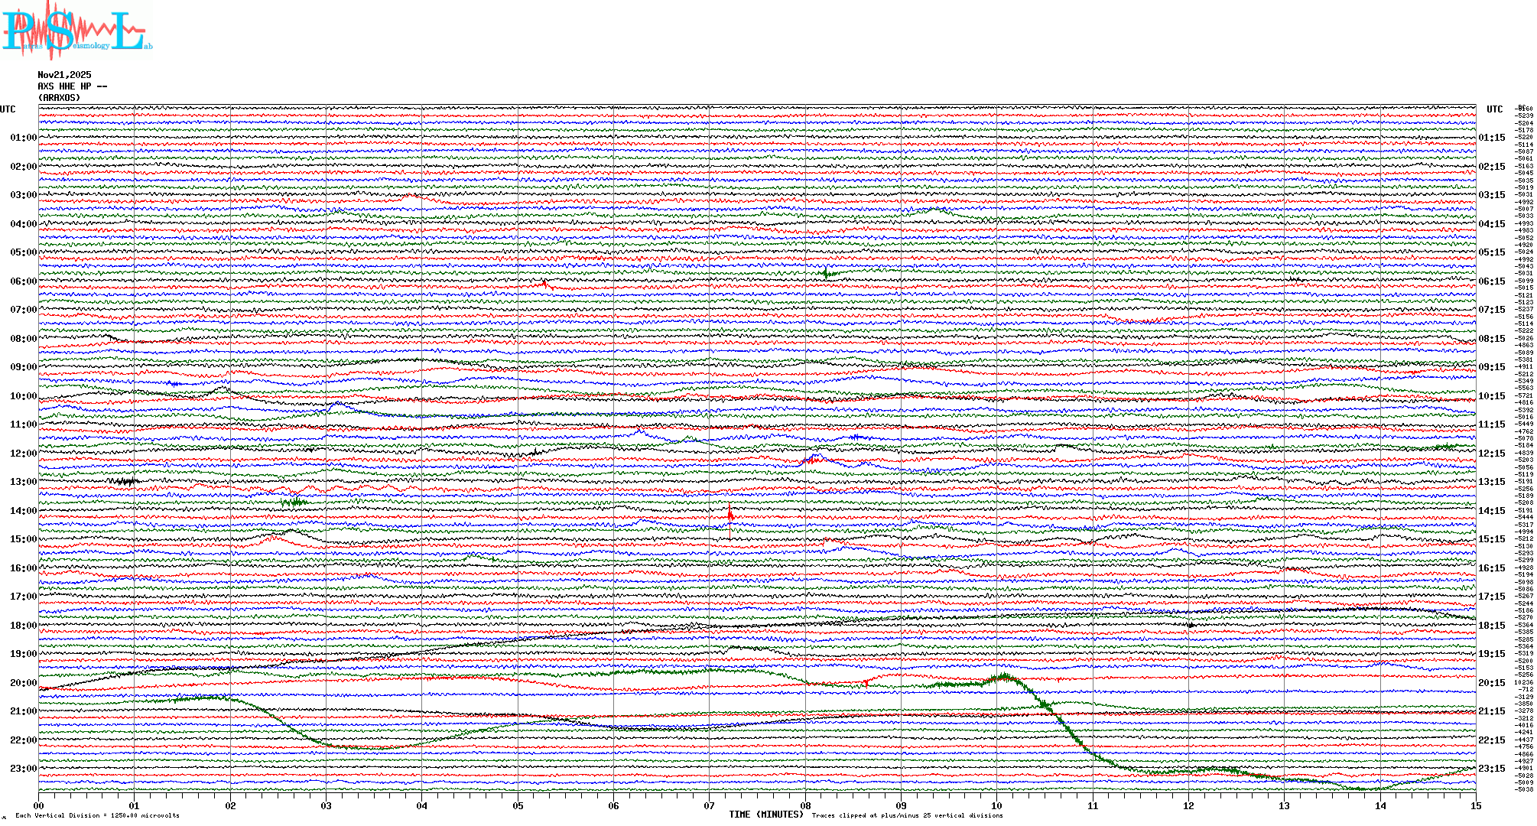Click the 23:15 time label on right
1537x826 pixels.
(1491, 769)
